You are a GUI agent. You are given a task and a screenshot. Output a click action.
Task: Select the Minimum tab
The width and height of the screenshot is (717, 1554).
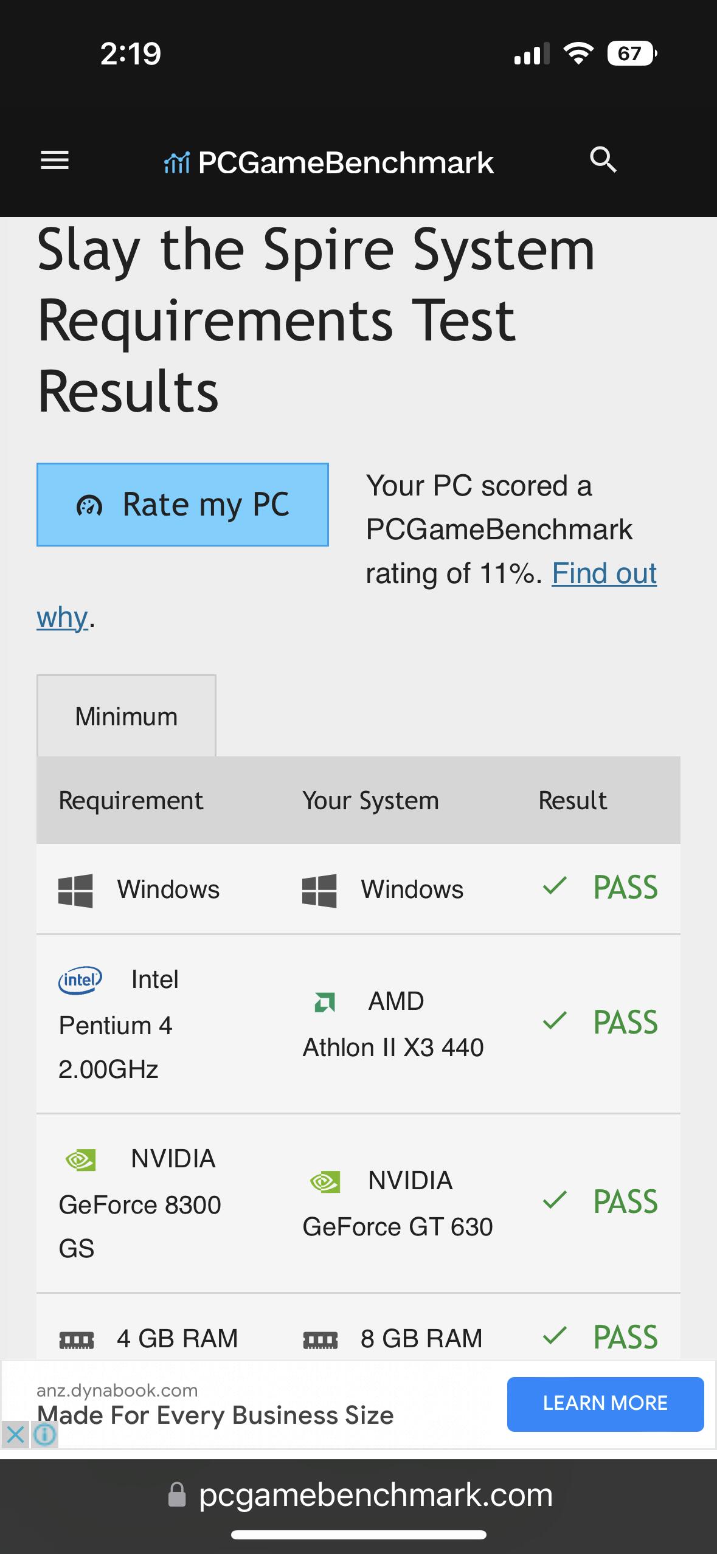(x=126, y=716)
